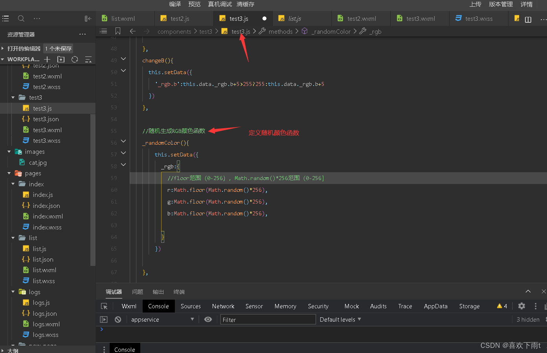The height and width of the screenshot is (353, 547).
Task: Open test3.json in the file tree
Action: click(x=46, y=119)
